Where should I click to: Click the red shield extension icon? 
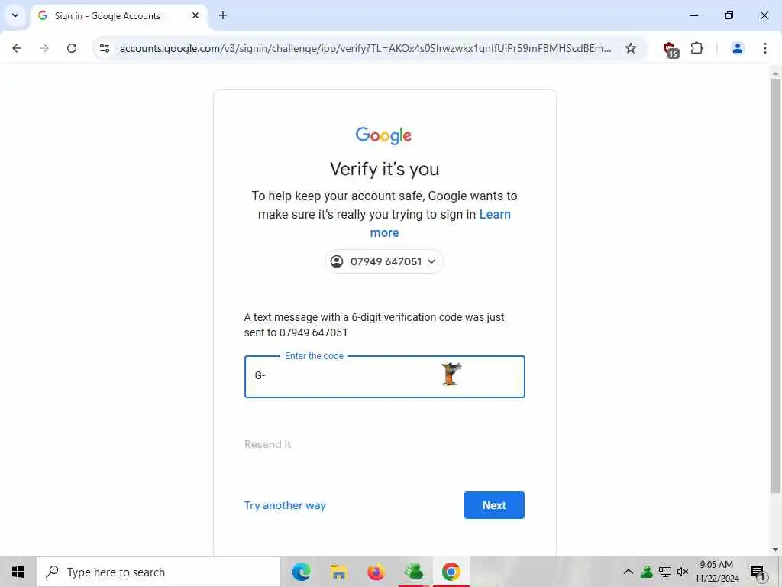[671, 49]
